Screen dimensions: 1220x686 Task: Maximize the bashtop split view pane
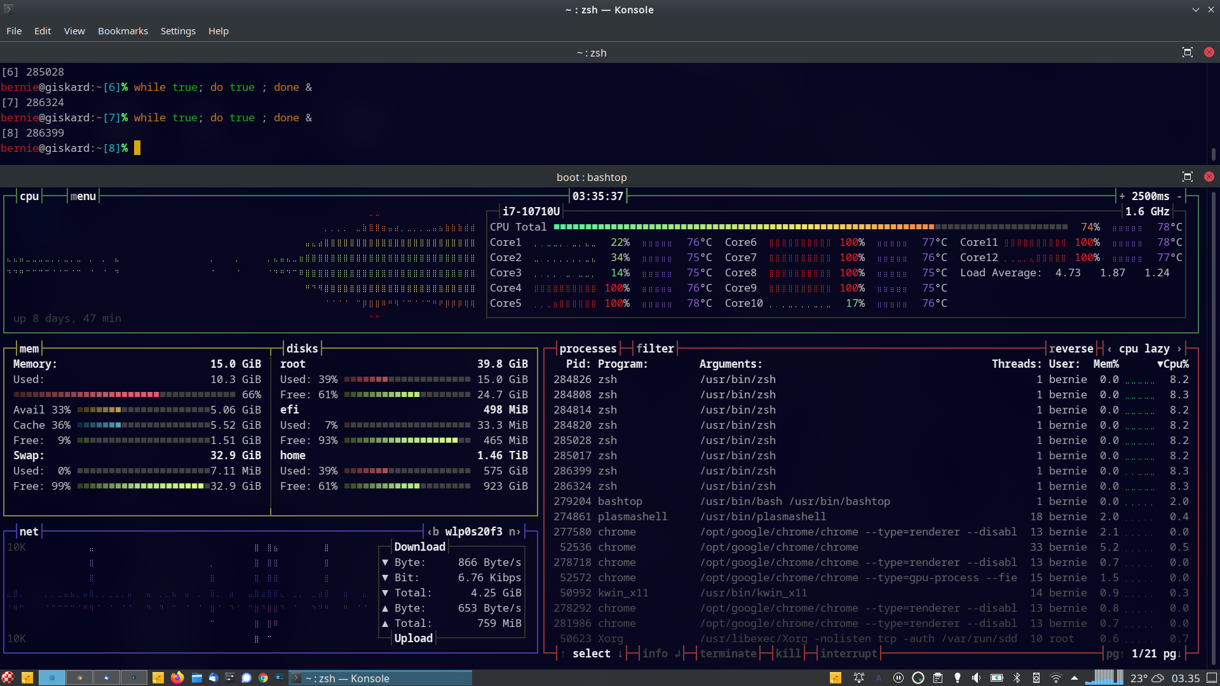point(1187,177)
